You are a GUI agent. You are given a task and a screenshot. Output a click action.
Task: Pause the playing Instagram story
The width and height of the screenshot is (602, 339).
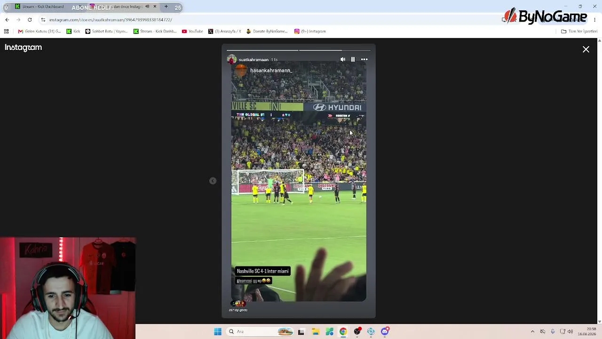click(353, 59)
